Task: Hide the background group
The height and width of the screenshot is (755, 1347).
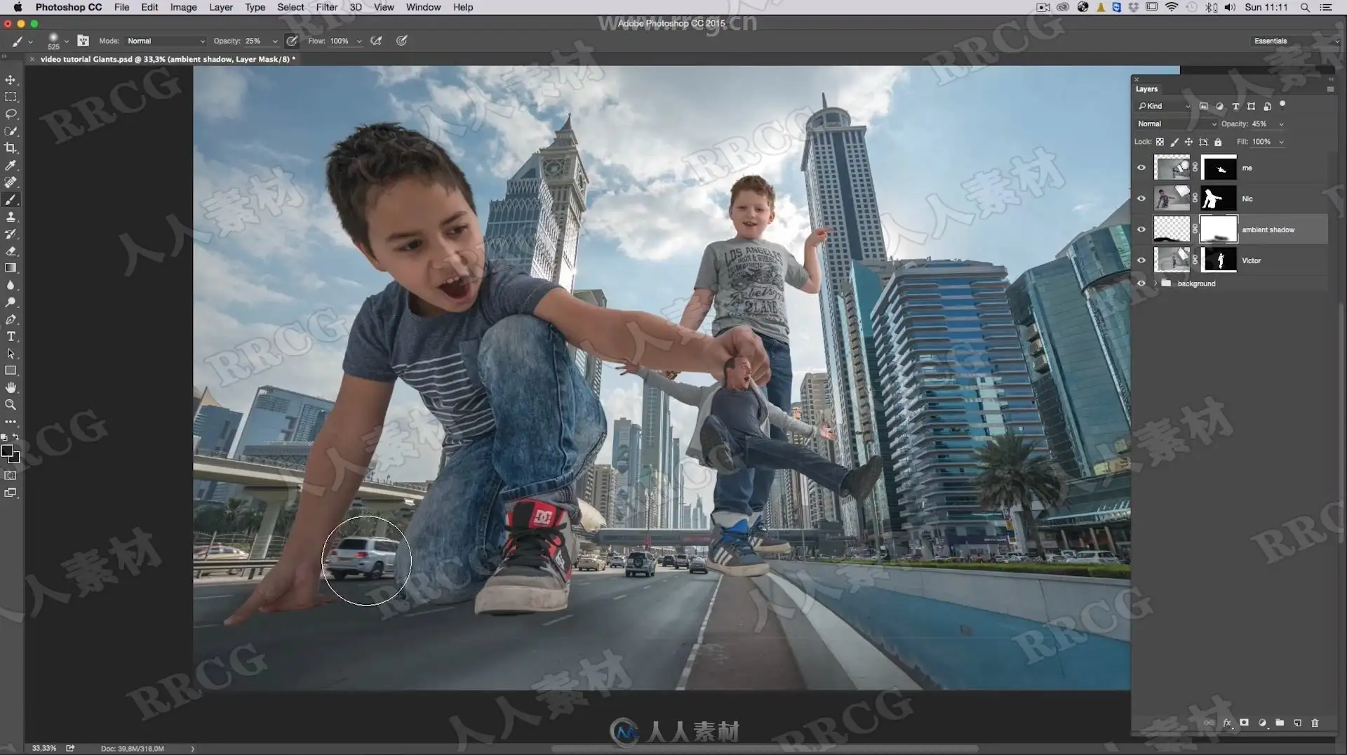Action: pos(1141,283)
